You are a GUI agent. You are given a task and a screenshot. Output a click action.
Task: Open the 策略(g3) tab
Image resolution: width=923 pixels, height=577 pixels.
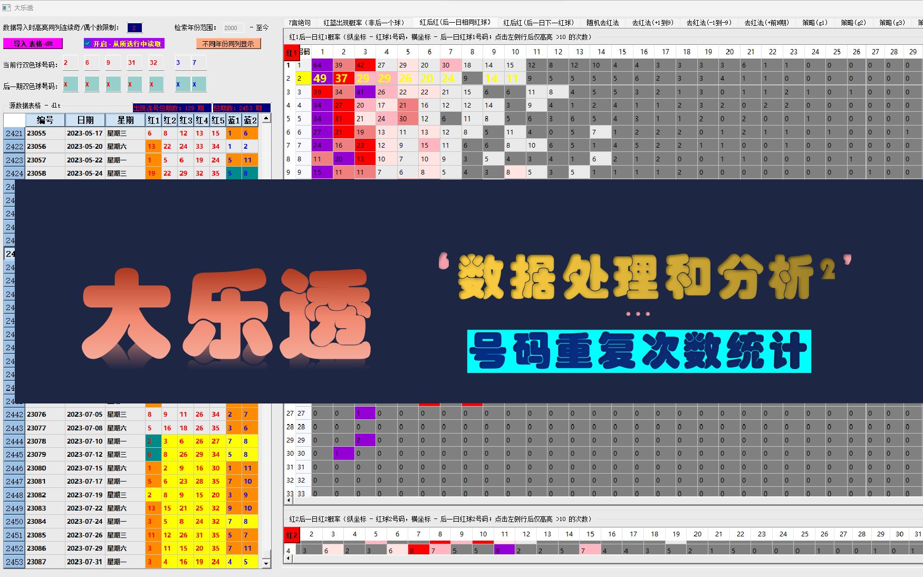(891, 23)
